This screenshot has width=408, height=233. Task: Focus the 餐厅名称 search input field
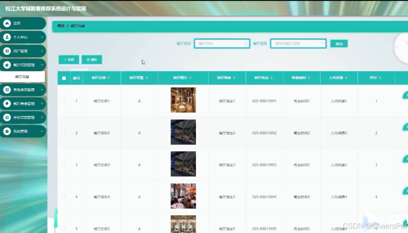(222, 43)
